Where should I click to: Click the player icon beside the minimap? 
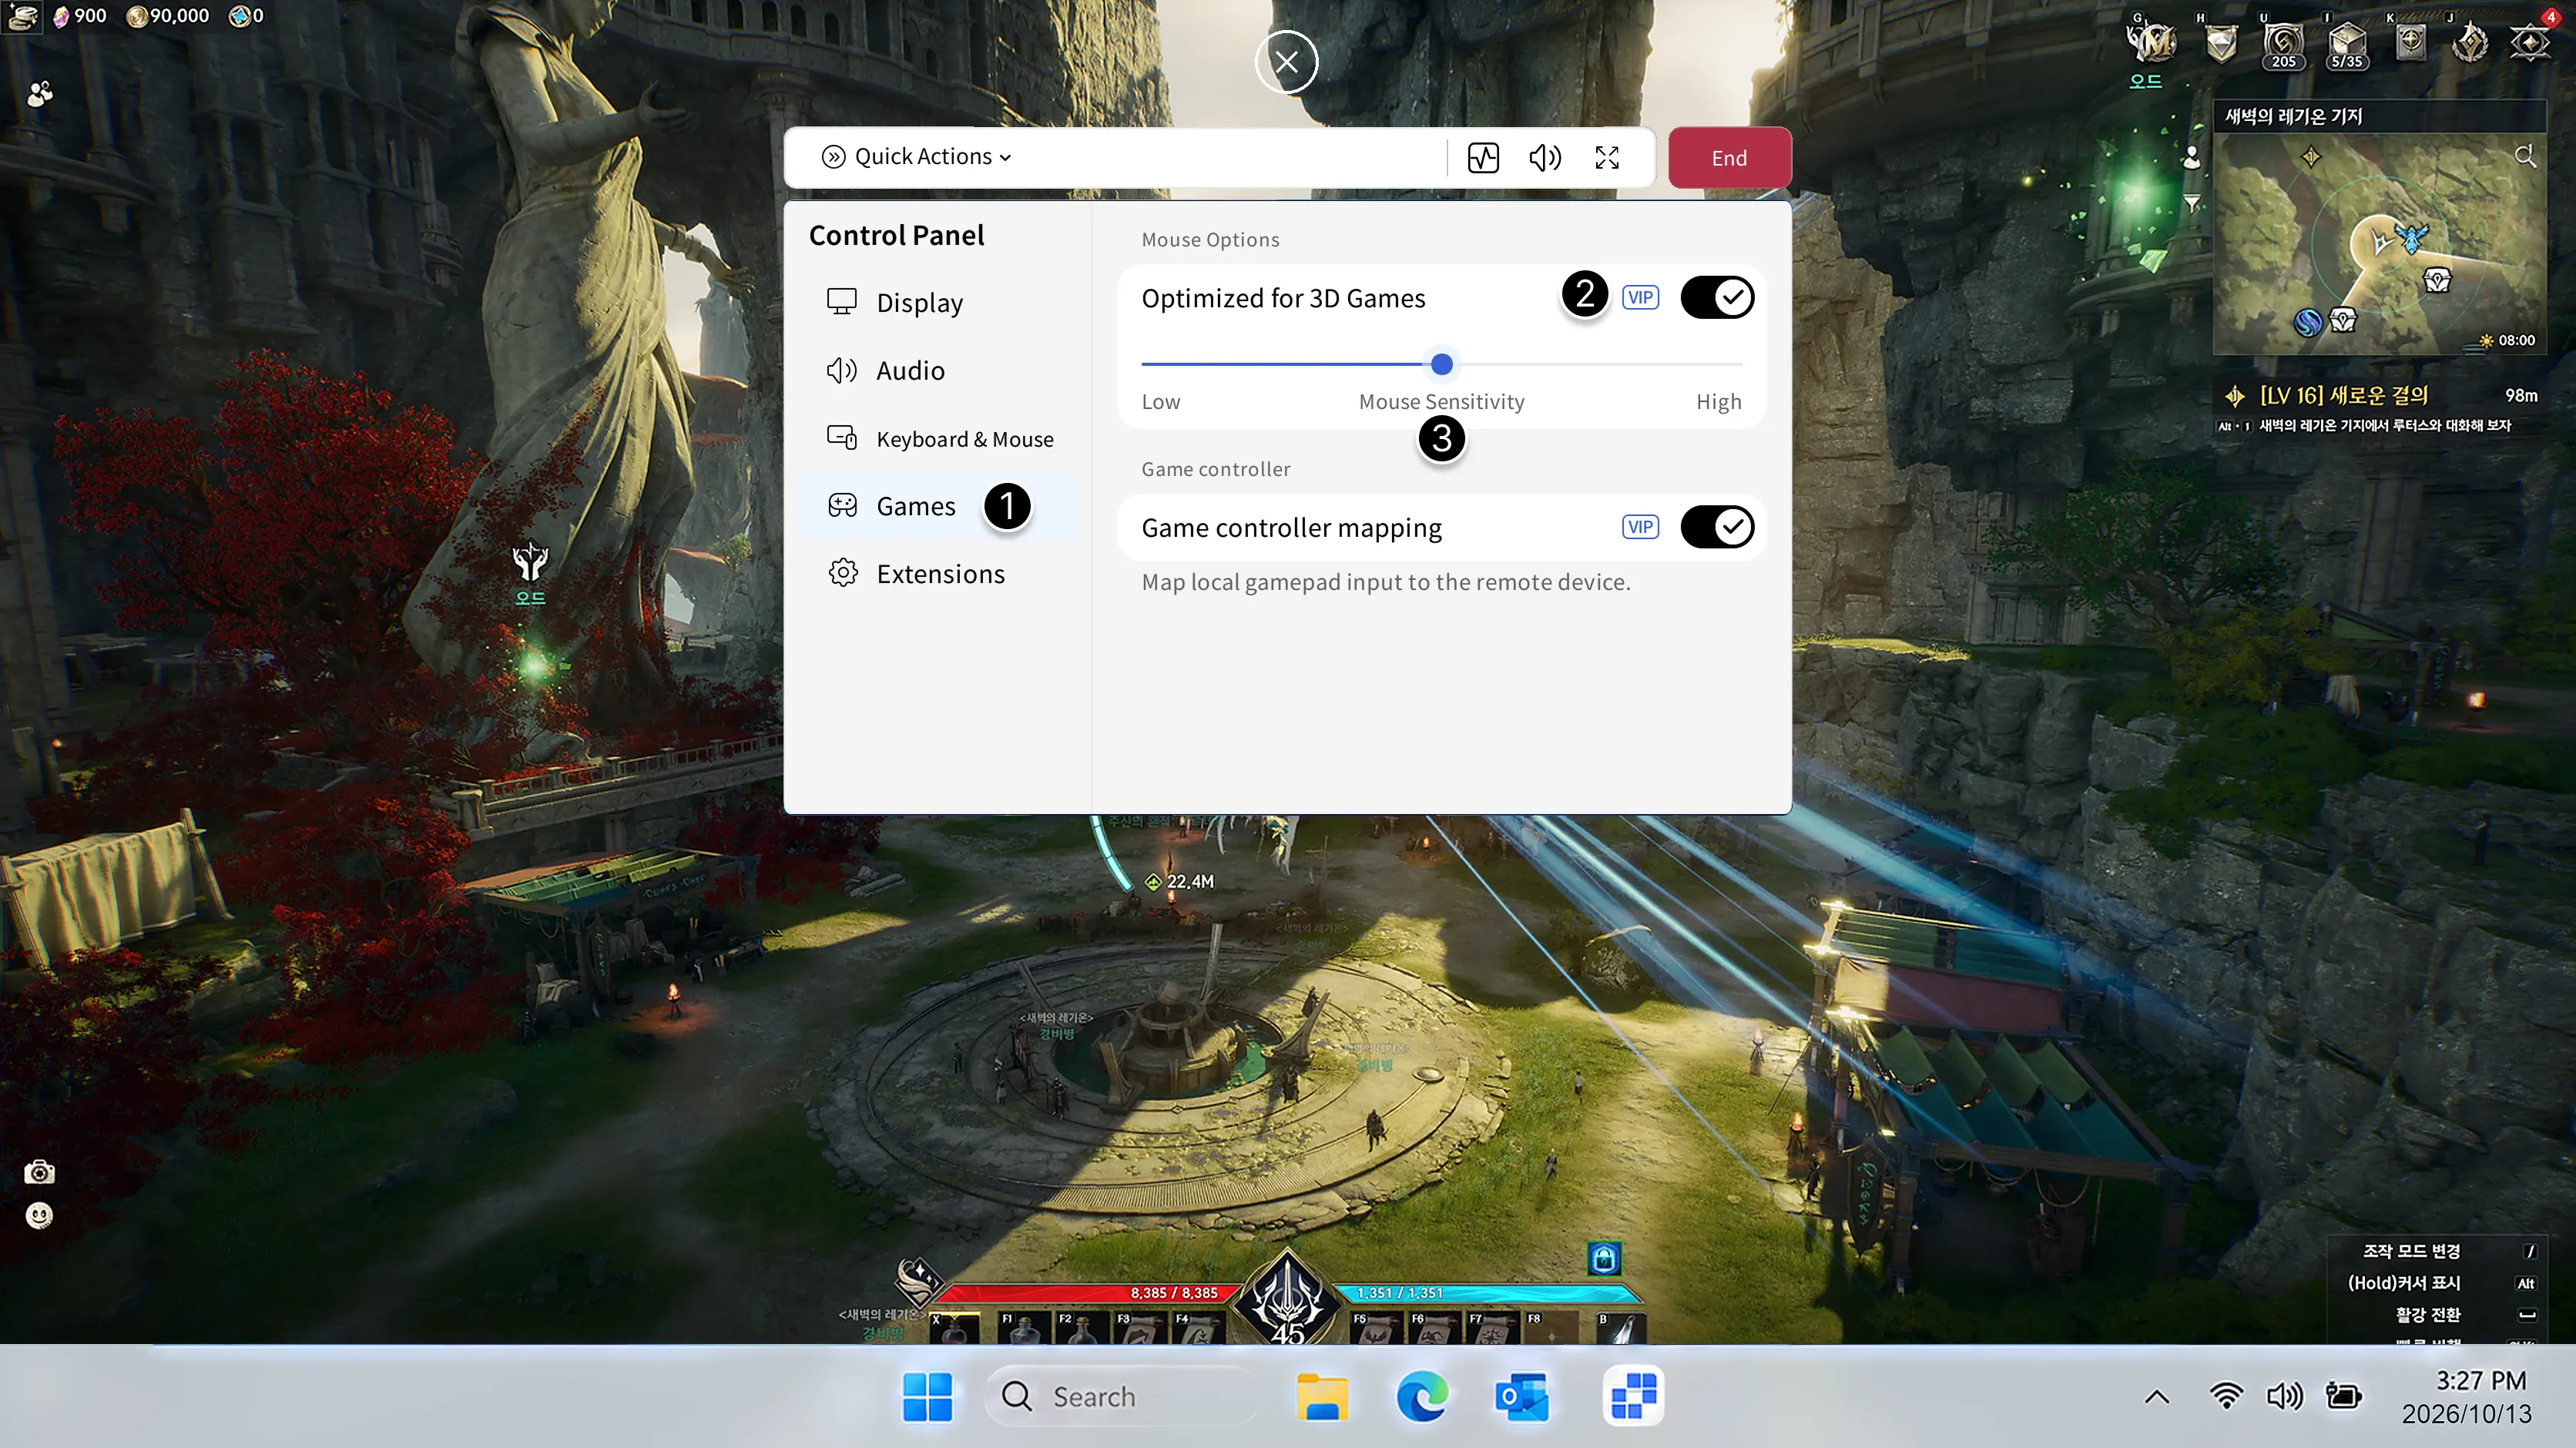coord(2191,157)
